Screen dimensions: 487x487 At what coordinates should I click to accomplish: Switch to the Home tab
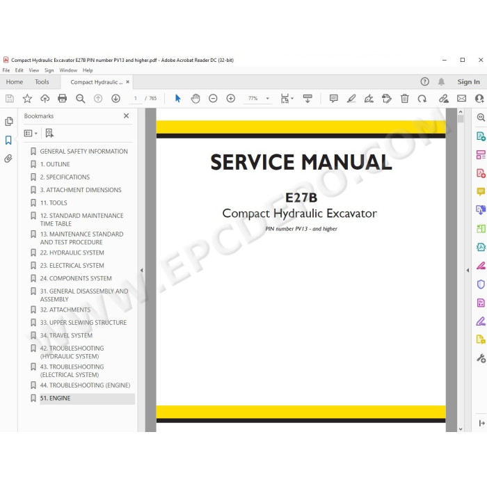(x=15, y=81)
